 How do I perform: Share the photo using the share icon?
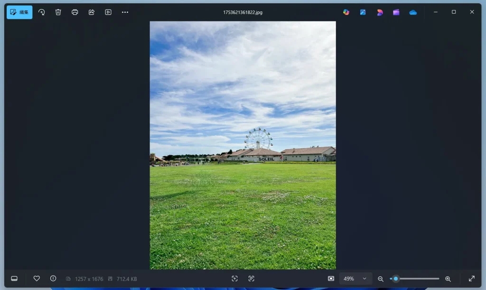(92, 12)
